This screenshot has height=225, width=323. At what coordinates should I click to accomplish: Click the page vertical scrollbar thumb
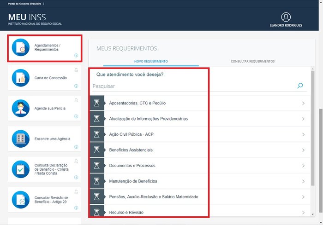coord(321,161)
